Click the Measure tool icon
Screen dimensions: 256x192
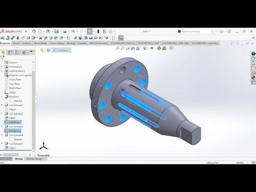point(121,38)
